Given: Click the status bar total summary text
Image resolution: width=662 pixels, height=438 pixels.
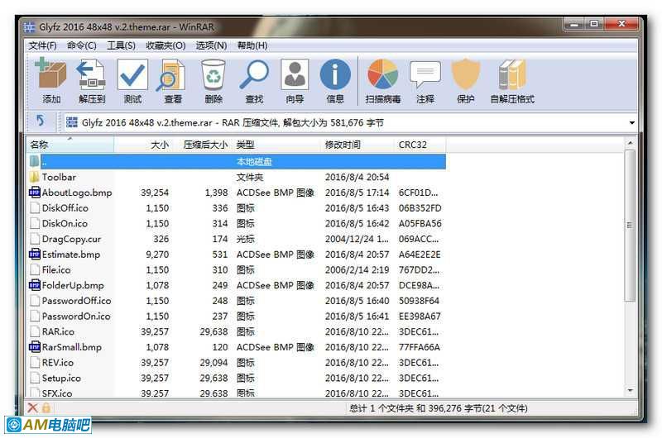Looking at the screenshot, I should 439,408.
